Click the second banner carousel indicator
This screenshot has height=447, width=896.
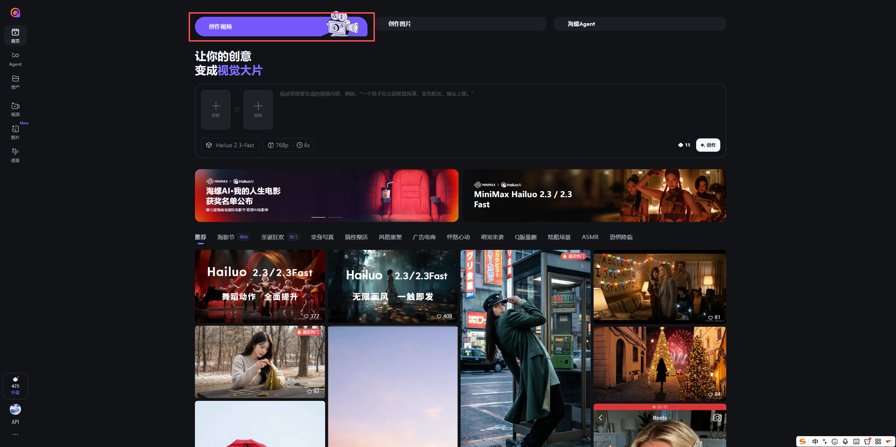[335, 217]
